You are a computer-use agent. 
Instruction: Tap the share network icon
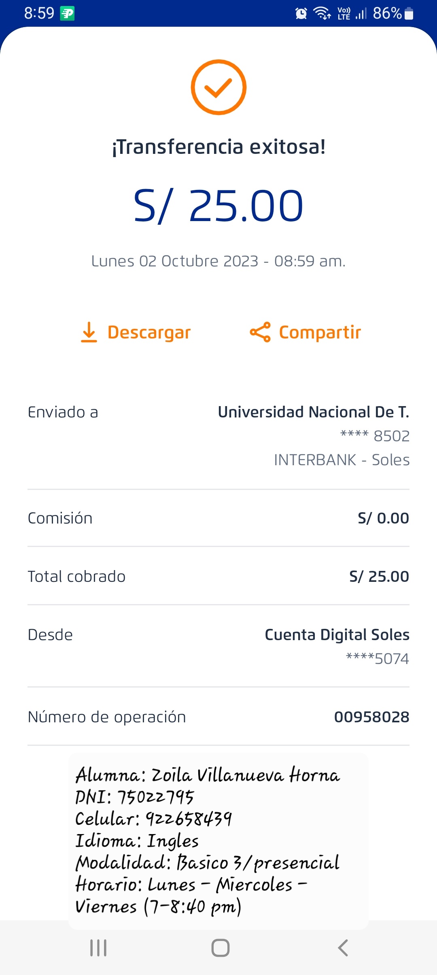260,332
